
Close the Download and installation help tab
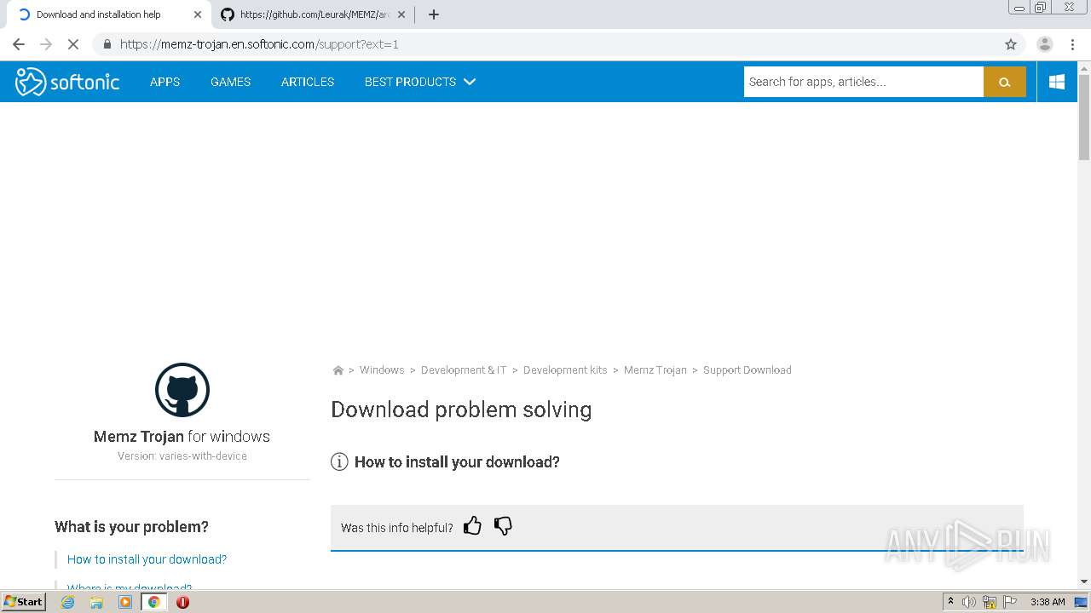pos(197,14)
